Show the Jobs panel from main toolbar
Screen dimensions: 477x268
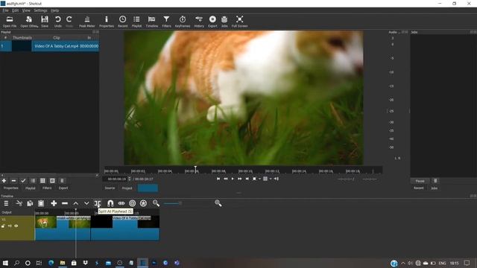(224, 22)
